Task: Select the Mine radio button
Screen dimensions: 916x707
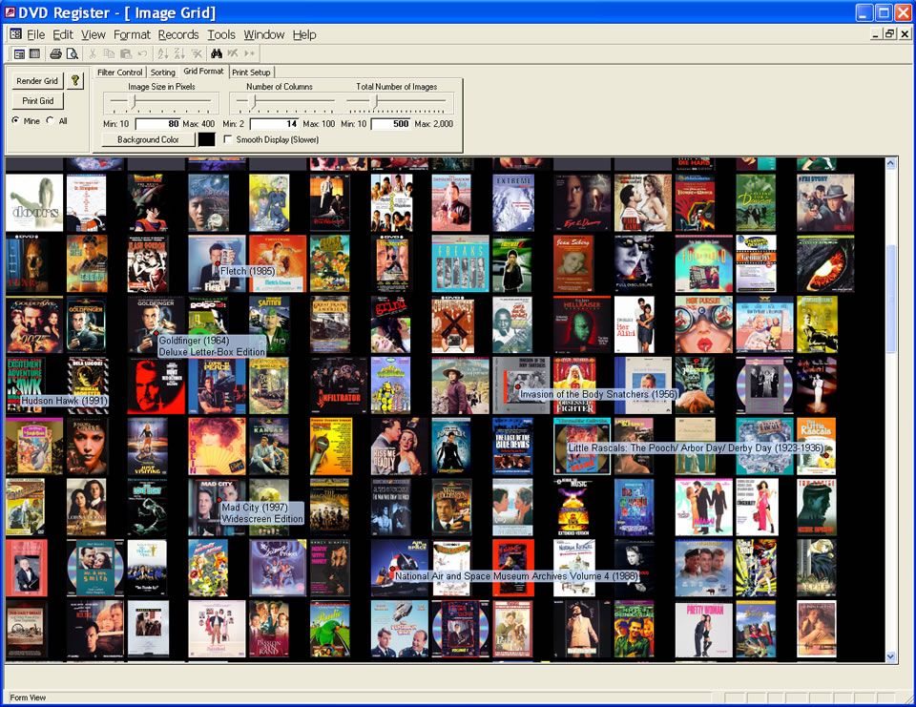Action: (x=15, y=120)
